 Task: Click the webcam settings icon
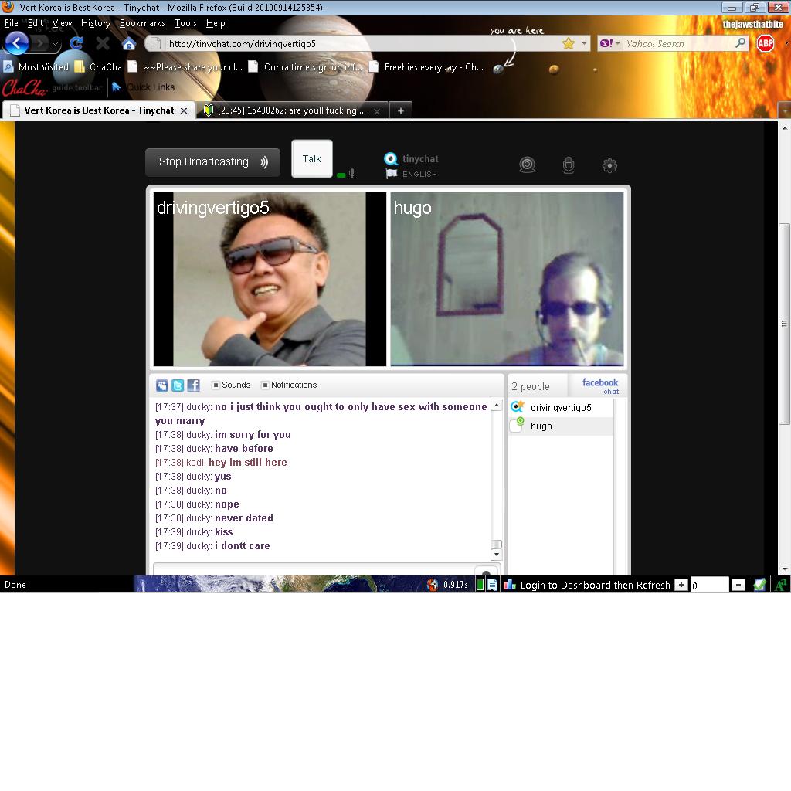(527, 165)
